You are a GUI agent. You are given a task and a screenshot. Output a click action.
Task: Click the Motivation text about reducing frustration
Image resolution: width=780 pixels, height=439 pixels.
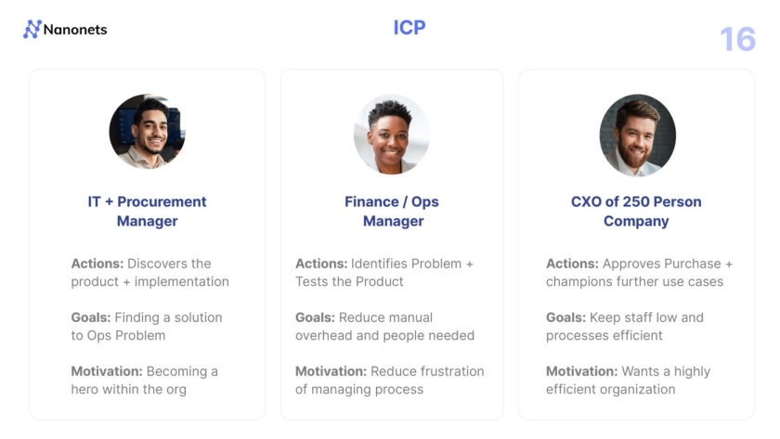click(389, 381)
